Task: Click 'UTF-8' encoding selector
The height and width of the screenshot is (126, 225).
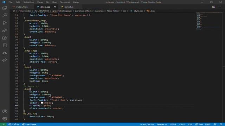Action: (x=173, y=124)
